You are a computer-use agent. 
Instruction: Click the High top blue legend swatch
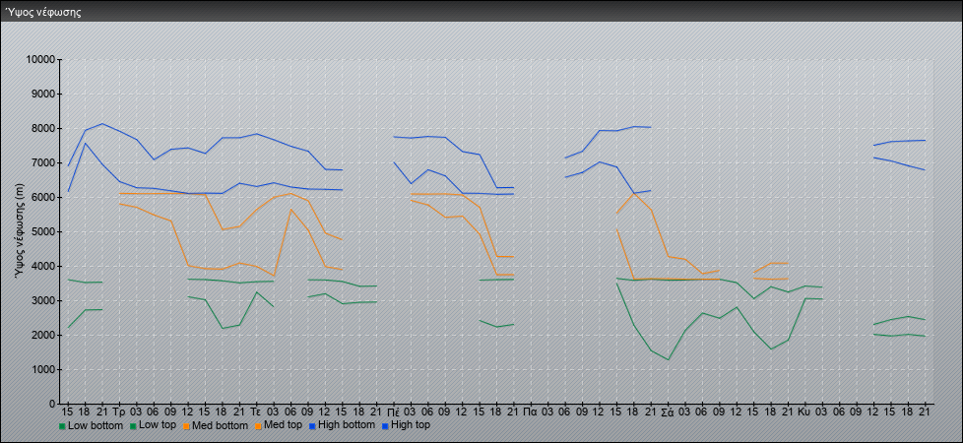coord(384,425)
